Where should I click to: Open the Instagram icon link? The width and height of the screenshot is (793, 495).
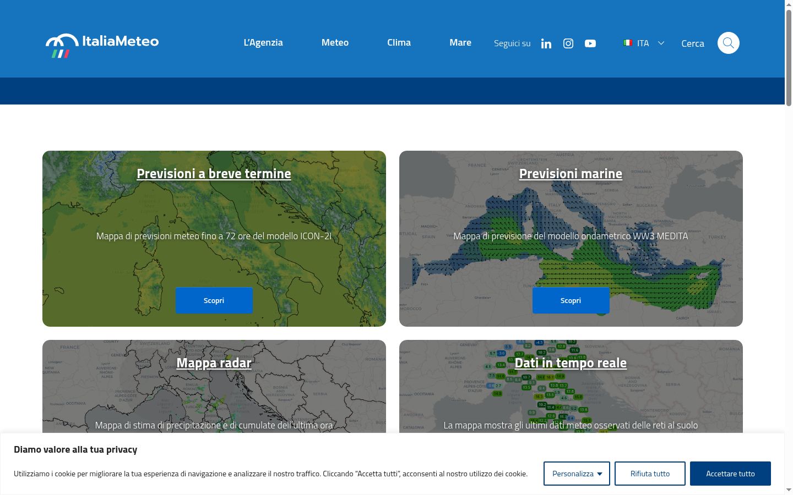pyautogui.click(x=568, y=43)
